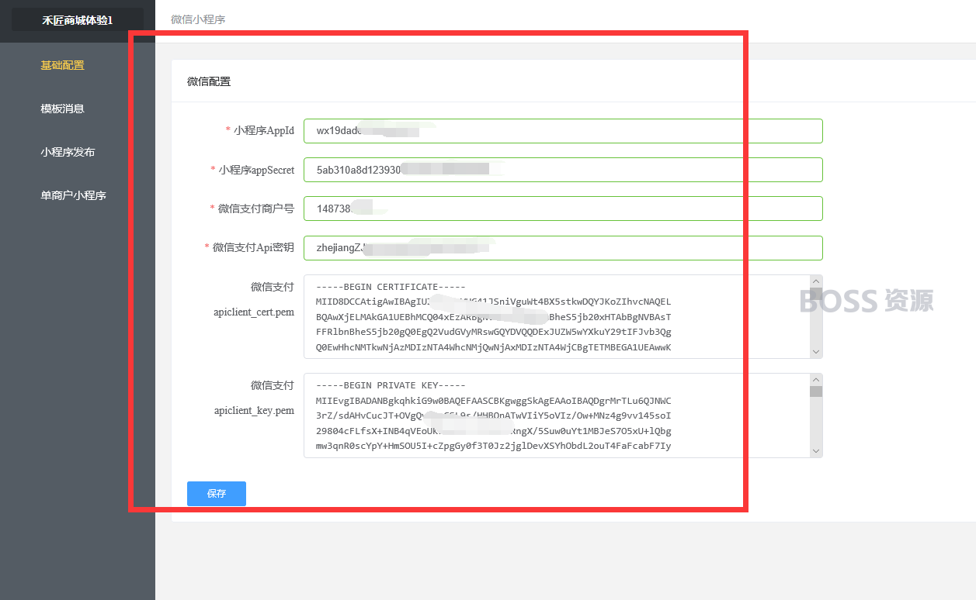Screen dimensions: 976x600
Task: Click the apiclient_cert.pem scrollbar thumb
Action: pos(816,293)
